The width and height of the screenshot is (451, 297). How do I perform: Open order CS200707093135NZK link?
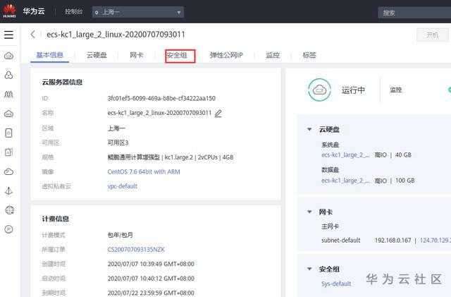pos(136,250)
